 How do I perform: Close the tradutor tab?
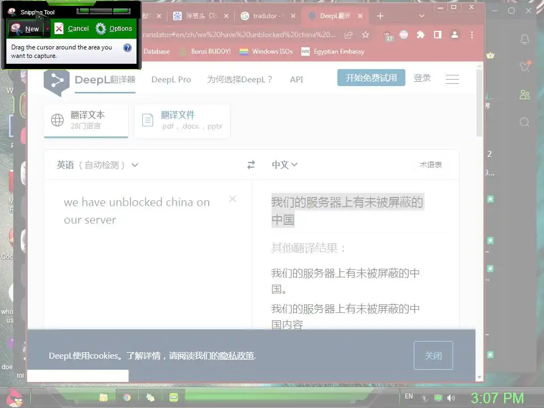pos(293,16)
